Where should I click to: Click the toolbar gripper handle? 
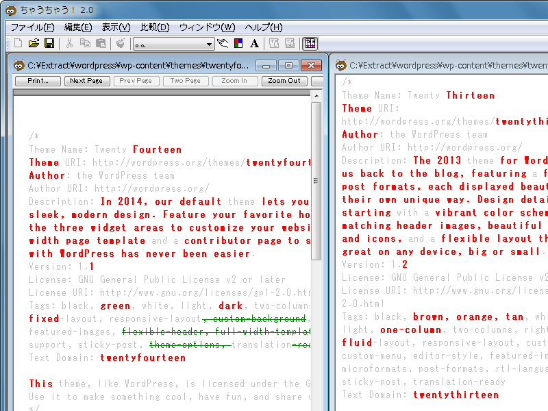(9, 44)
